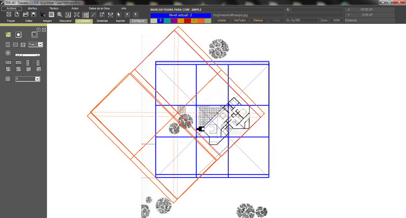406x218 pixels.
Task: Close the side panel with X icon
Action: click(x=44, y=29)
